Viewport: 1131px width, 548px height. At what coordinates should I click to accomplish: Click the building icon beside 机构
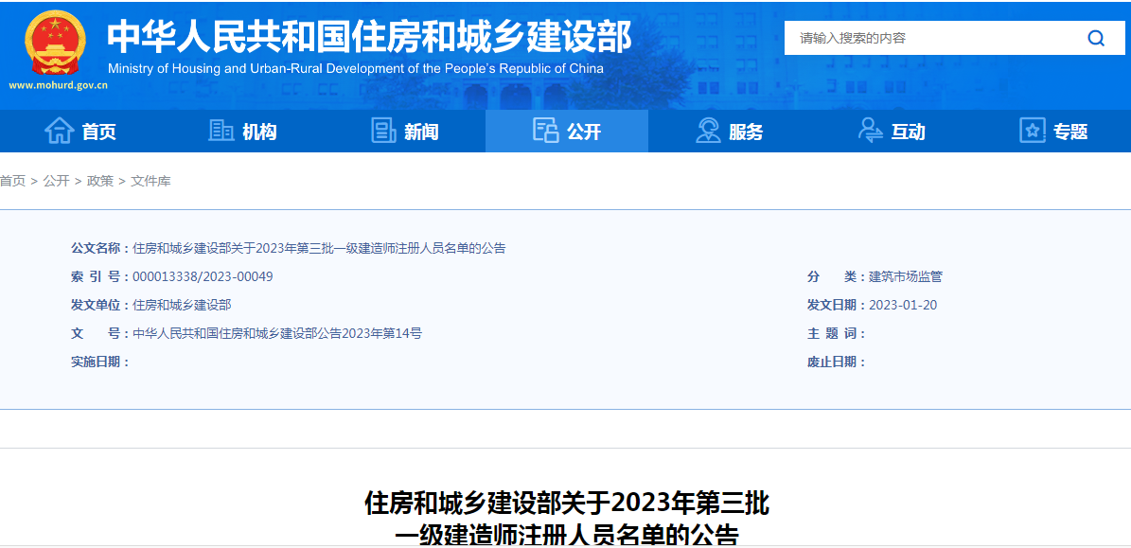point(221,131)
